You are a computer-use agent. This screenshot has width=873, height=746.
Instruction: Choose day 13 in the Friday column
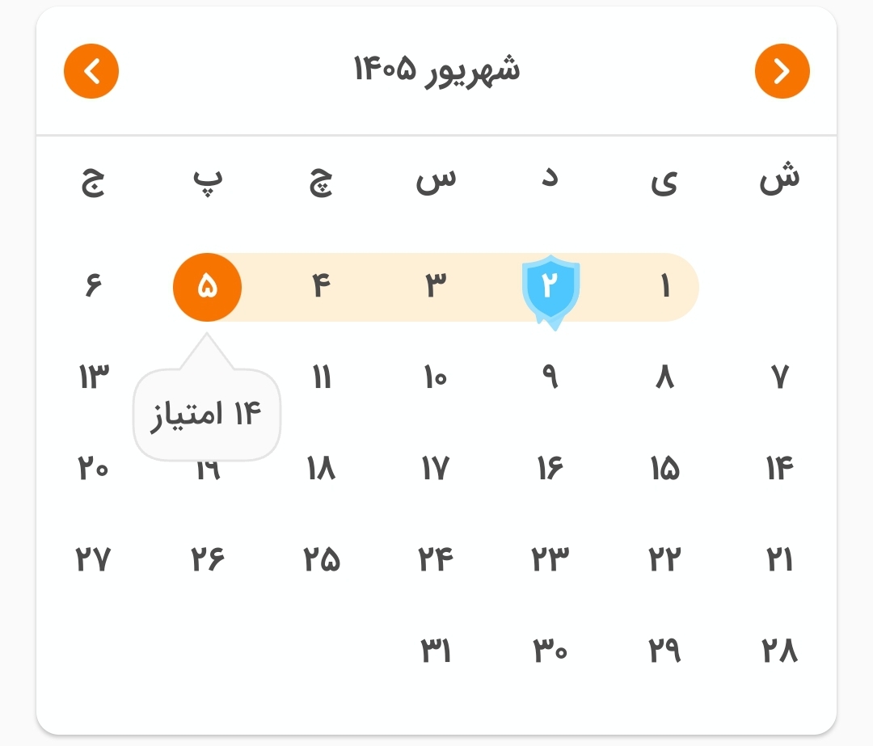(x=94, y=377)
